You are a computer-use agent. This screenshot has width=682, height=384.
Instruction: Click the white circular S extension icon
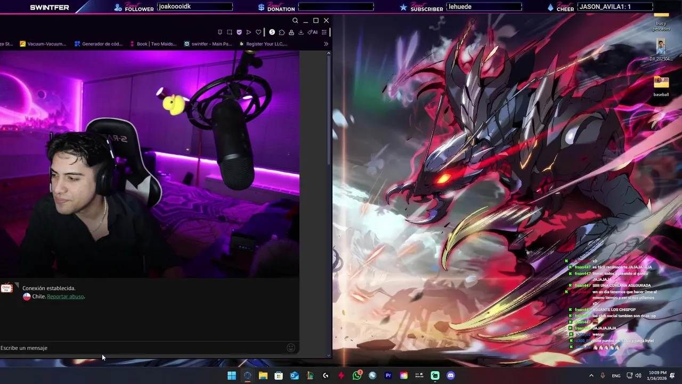pyautogui.click(x=272, y=32)
